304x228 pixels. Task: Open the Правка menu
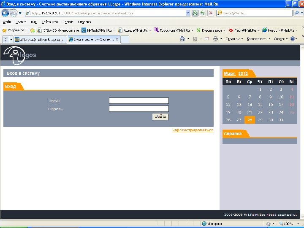[x=21, y=22]
